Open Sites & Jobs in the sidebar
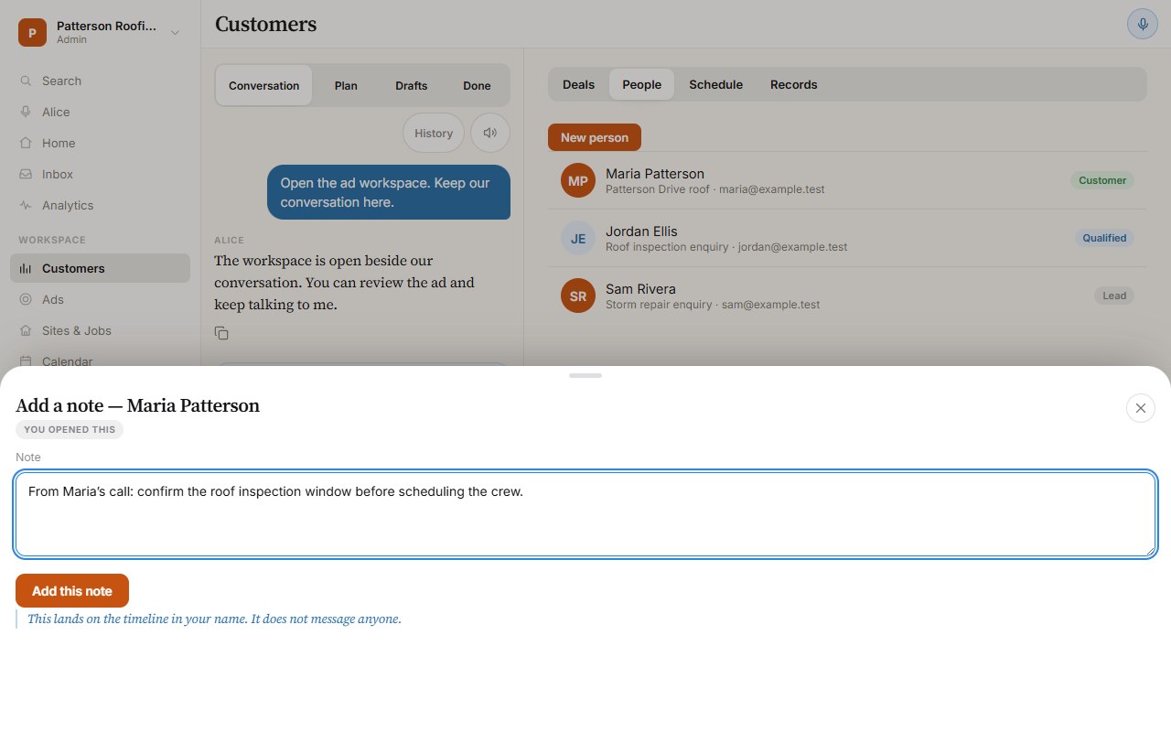Viewport: 1171px width, 732px height. [x=100, y=330]
